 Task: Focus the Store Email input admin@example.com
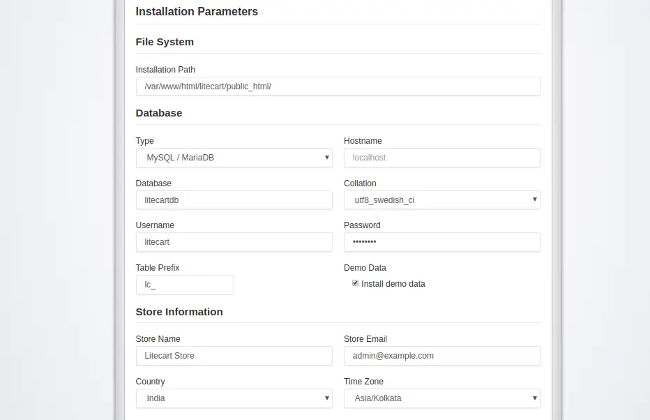pyautogui.click(x=442, y=356)
